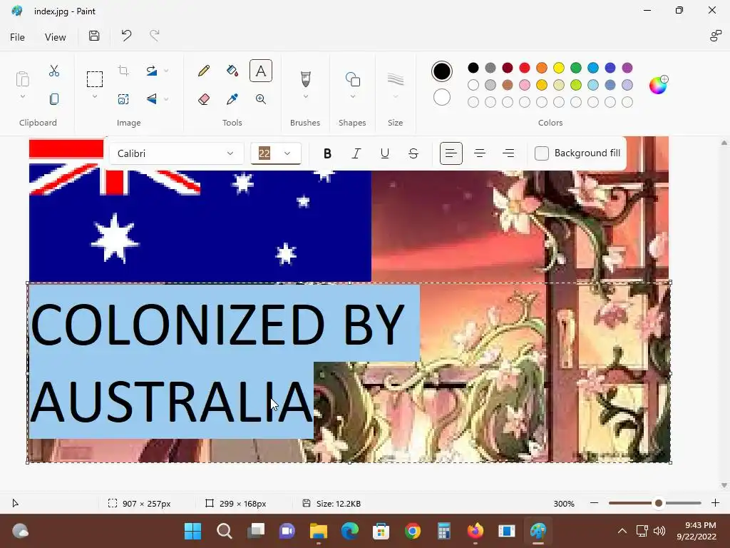
Task: Select the red color swatch
Action: click(x=524, y=68)
